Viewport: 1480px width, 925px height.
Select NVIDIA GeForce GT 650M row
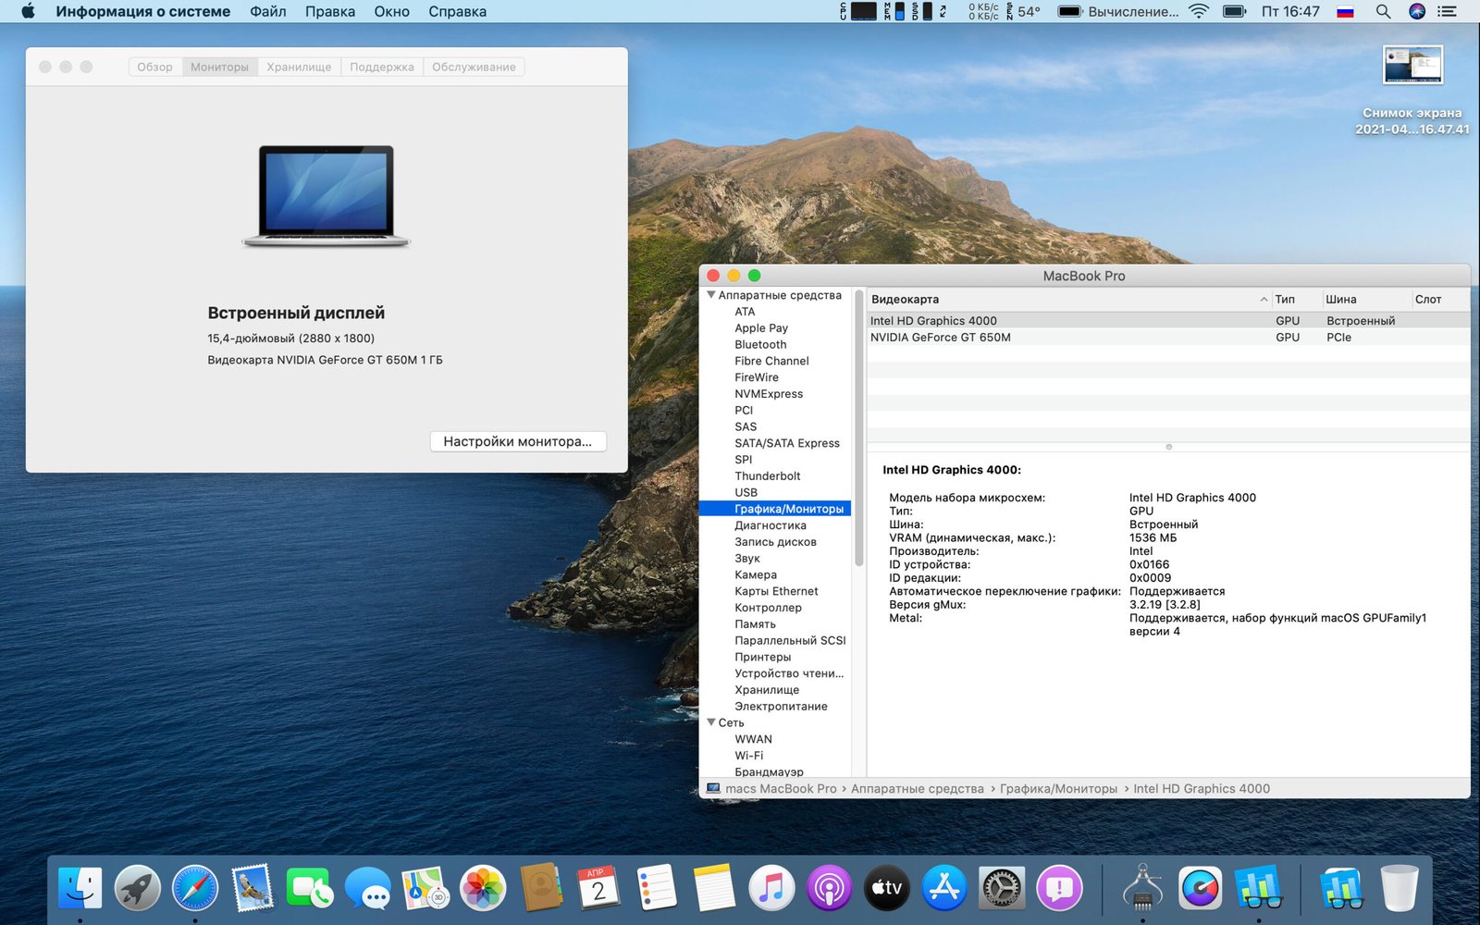click(x=1168, y=338)
